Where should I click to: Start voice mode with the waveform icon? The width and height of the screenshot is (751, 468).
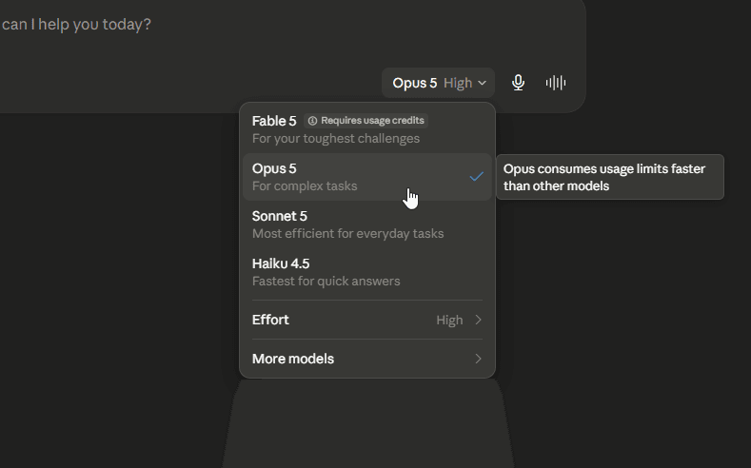(x=556, y=83)
